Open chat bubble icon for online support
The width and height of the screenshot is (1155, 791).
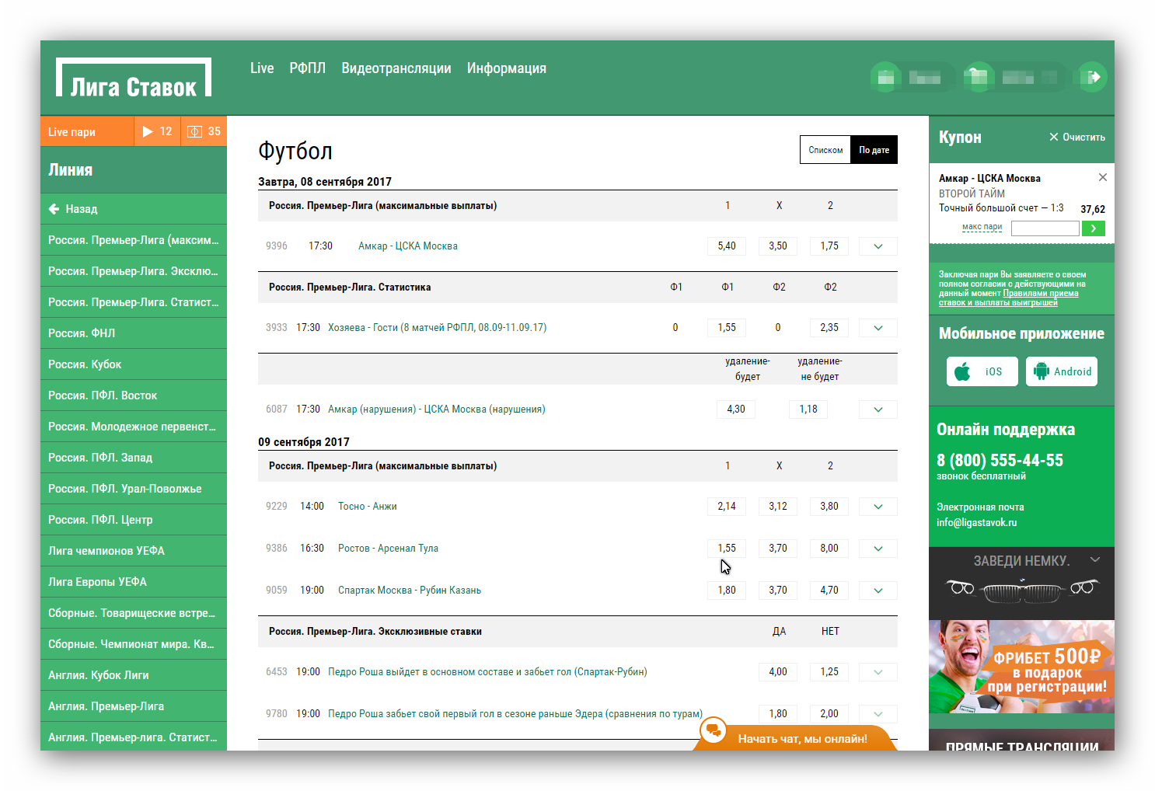coord(713,730)
